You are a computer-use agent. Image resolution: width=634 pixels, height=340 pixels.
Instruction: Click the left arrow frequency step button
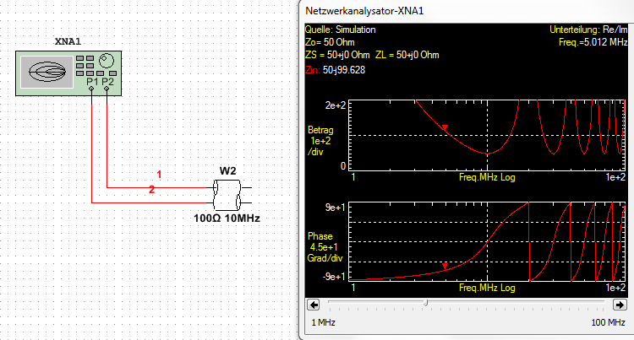coord(314,305)
